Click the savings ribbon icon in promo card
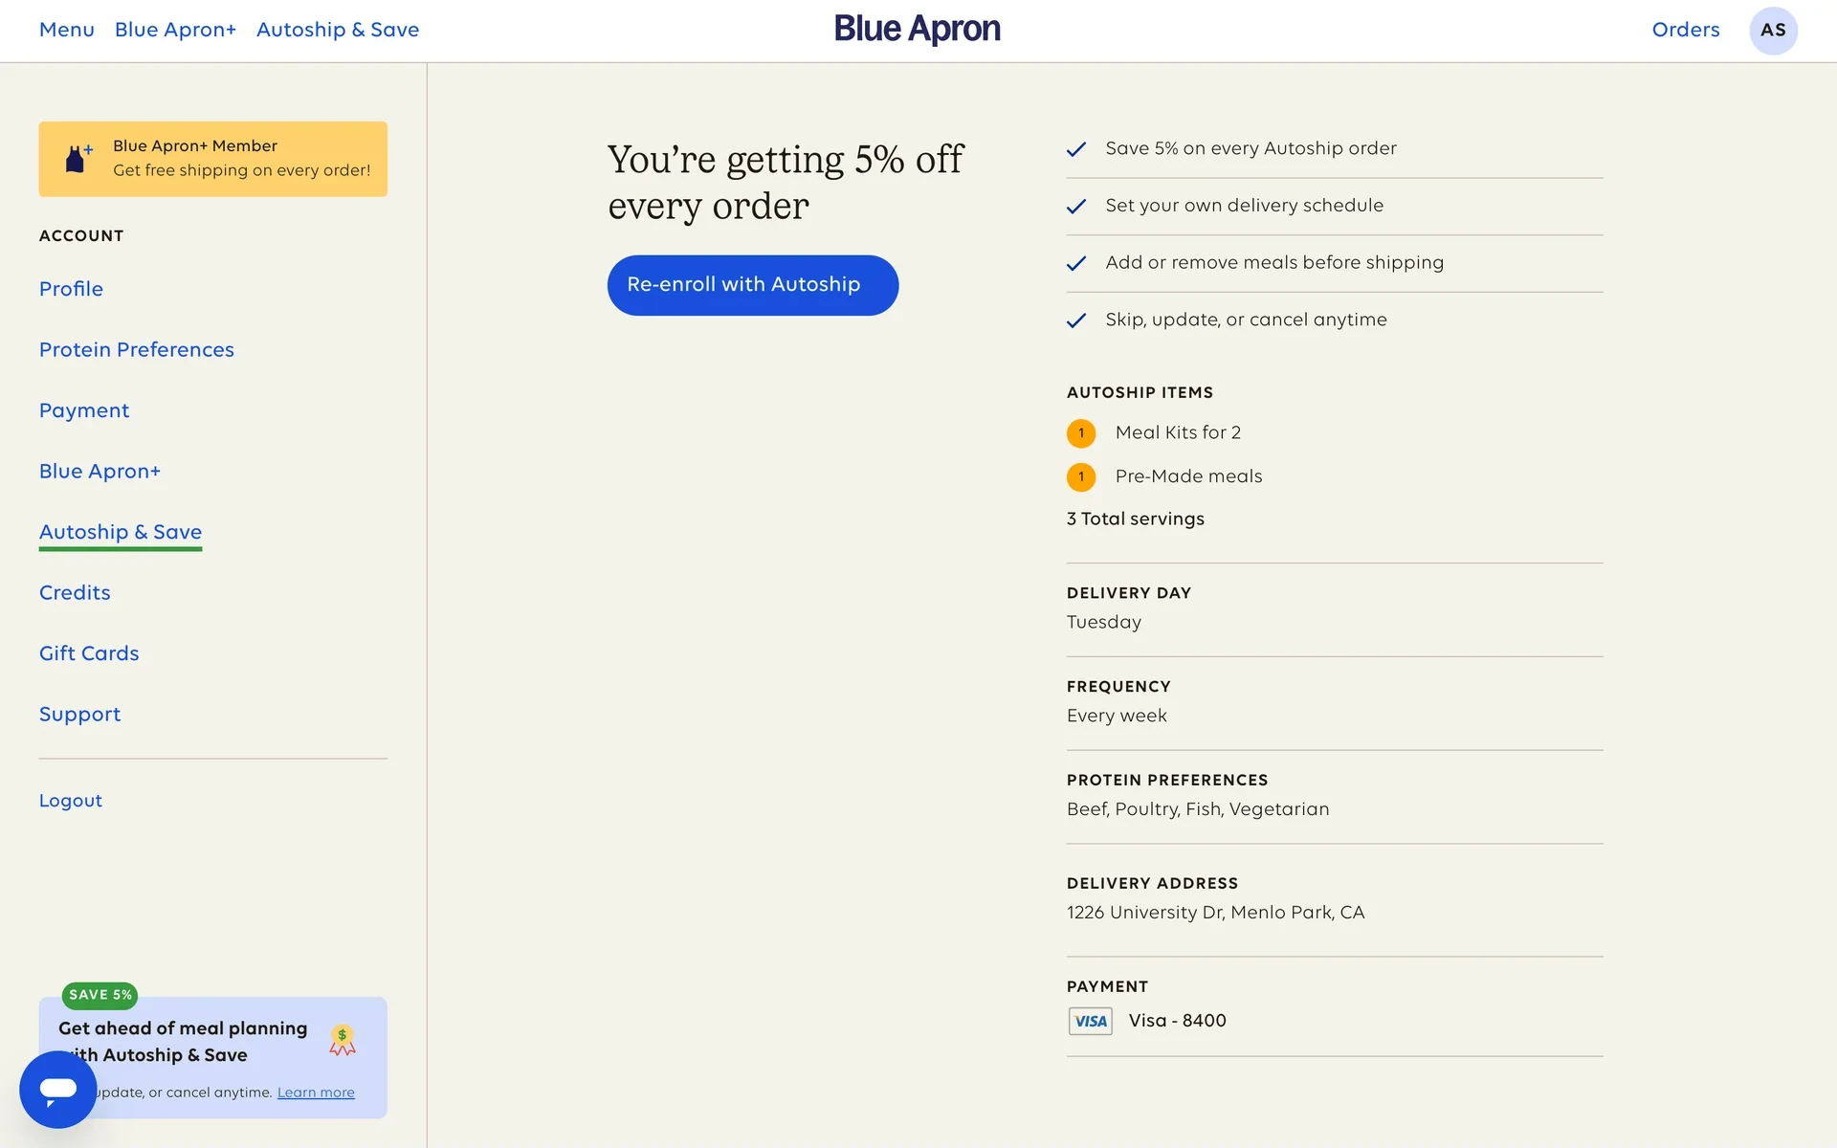 pyautogui.click(x=343, y=1040)
